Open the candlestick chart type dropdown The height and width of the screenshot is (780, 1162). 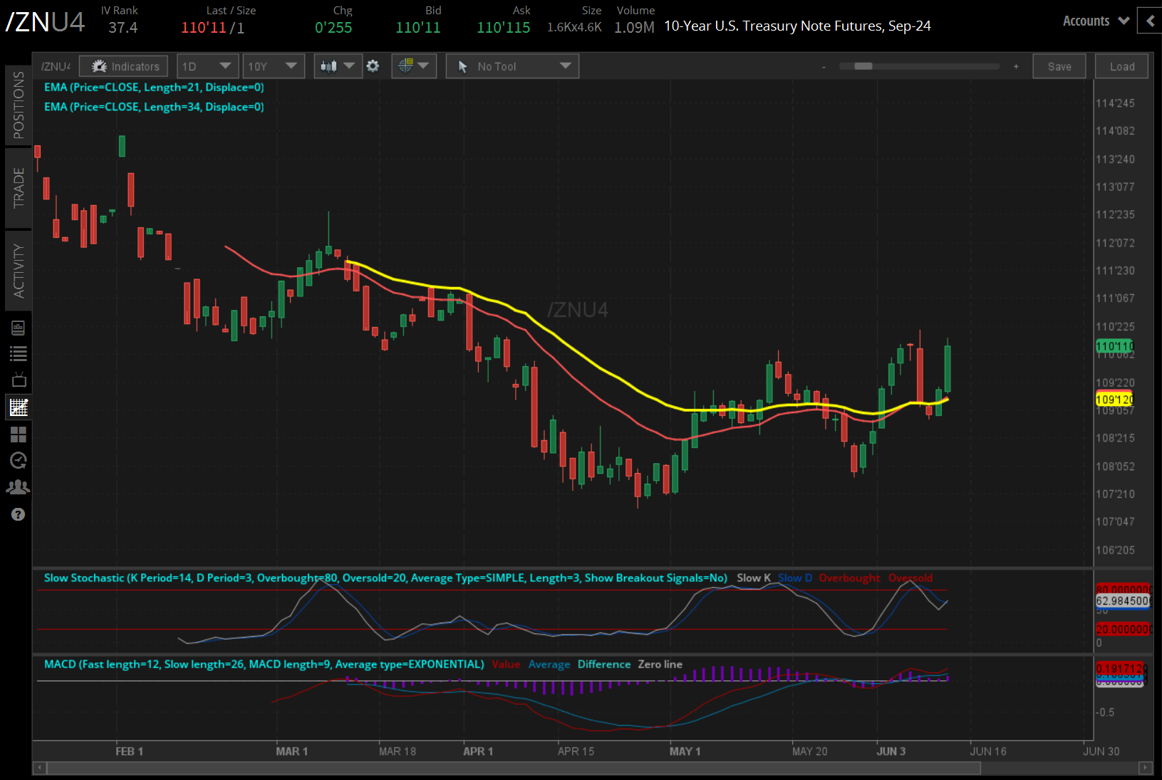(338, 66)
